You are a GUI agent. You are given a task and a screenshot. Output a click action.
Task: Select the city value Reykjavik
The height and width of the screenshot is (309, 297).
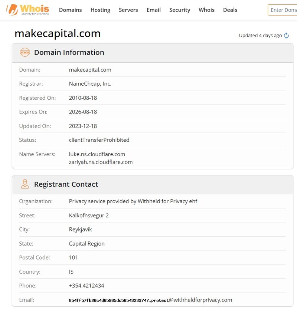pyautogui.click(x=81, y=230)
